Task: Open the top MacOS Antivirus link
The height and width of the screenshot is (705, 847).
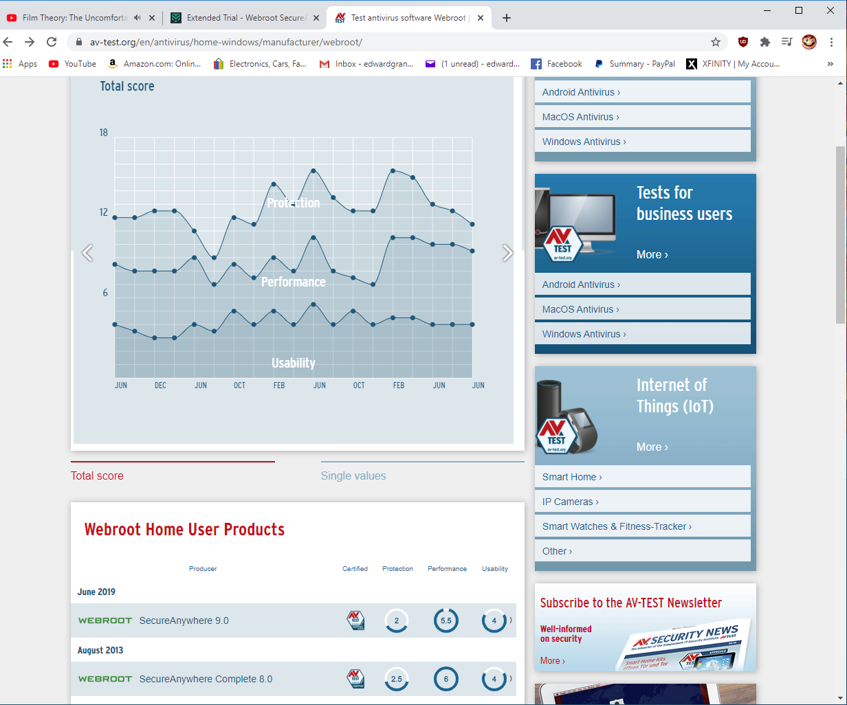Action: click(x=643, y=117)
